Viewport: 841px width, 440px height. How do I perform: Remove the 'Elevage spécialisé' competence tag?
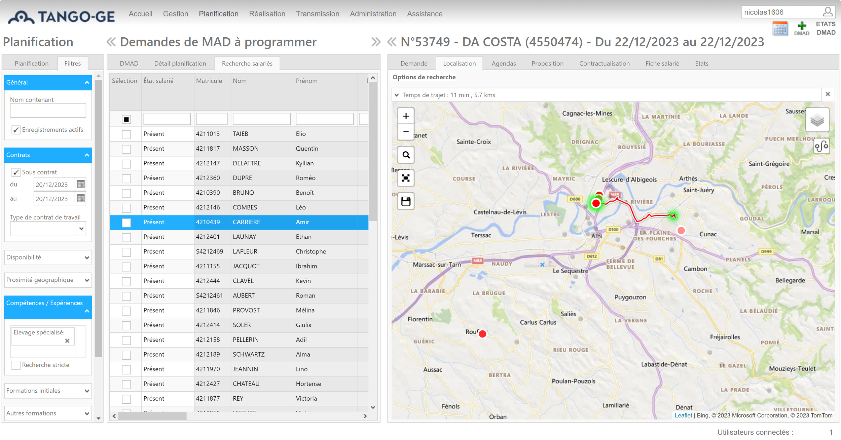pyautogui.click(x=67, y=341)
